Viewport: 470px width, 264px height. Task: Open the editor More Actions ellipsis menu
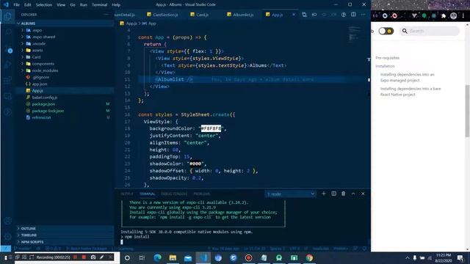coord(363,15)
